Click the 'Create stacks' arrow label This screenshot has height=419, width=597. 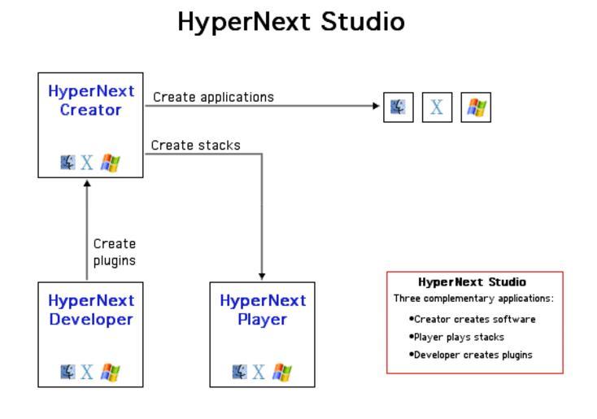pos(195,146)
